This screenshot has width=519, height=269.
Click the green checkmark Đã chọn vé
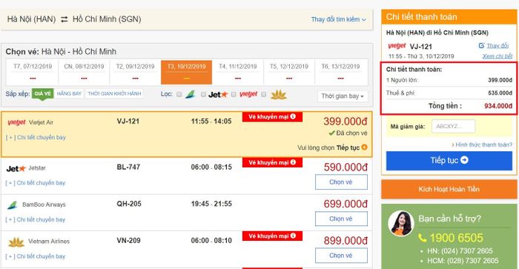pyautogui.click(x=331, y=133)
